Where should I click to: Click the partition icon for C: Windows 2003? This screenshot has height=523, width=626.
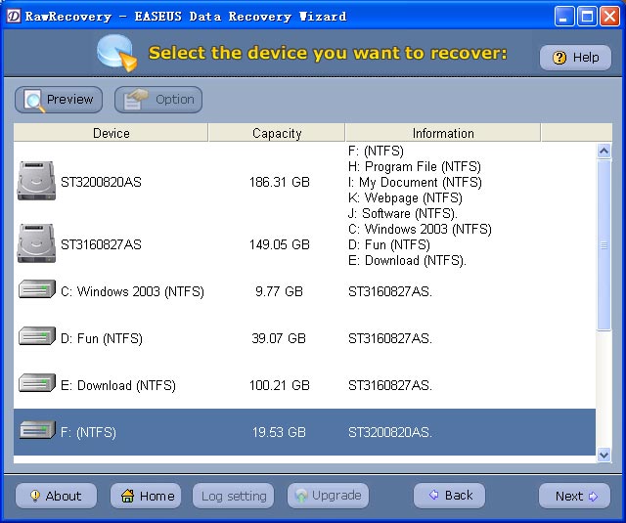click(x=37, y=290)
